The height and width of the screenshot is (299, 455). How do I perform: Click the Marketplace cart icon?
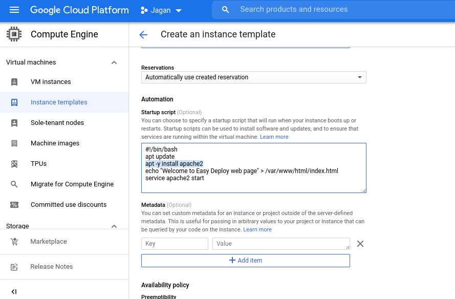14,242
